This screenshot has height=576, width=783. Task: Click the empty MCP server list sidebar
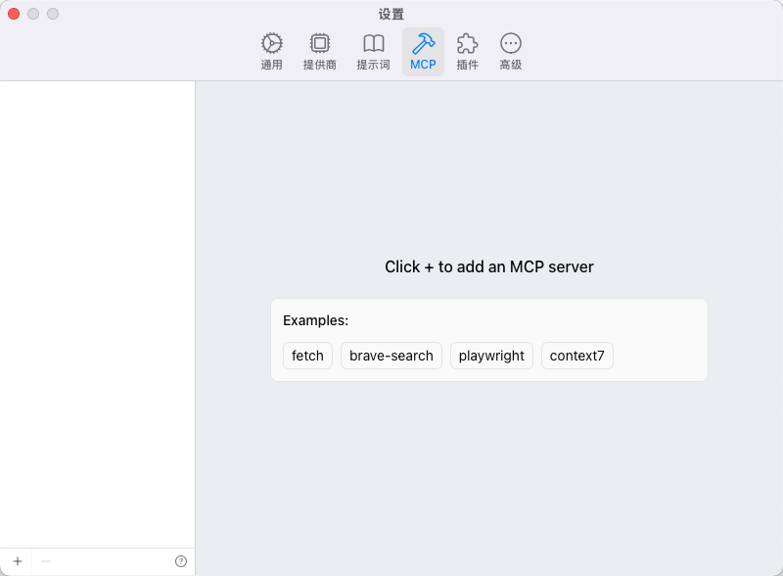(98, 294)
